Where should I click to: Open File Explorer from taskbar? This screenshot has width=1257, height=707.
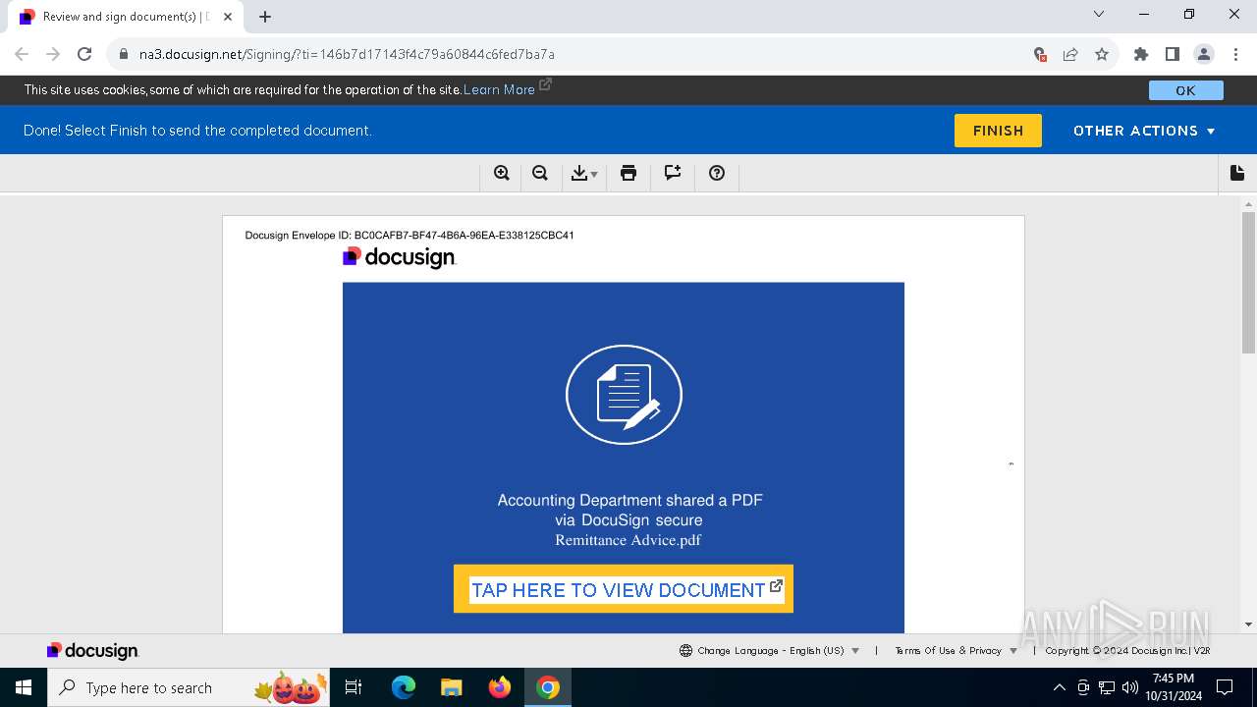pos(452,687)
